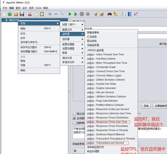Select 切换 in context menu
This screenshot has height=154, width=167.
[39, 65]
